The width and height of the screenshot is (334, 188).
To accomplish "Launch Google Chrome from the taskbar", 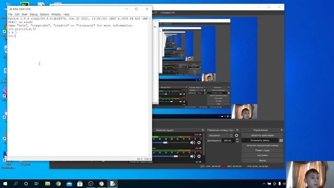I will 58,183.
